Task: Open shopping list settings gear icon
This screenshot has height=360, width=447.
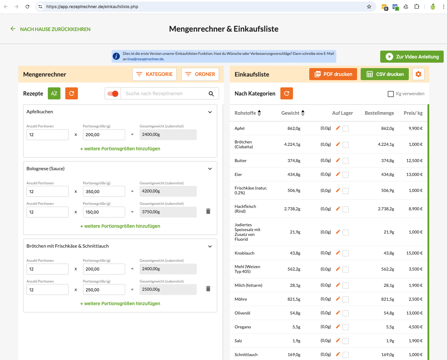Action: click(x=418, y=74)
